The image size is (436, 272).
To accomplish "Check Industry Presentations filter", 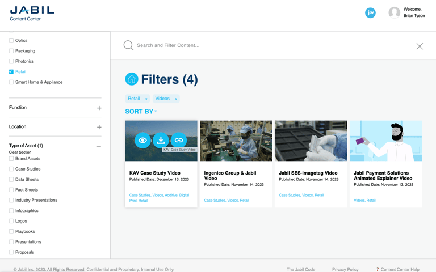I will point(11,200).
